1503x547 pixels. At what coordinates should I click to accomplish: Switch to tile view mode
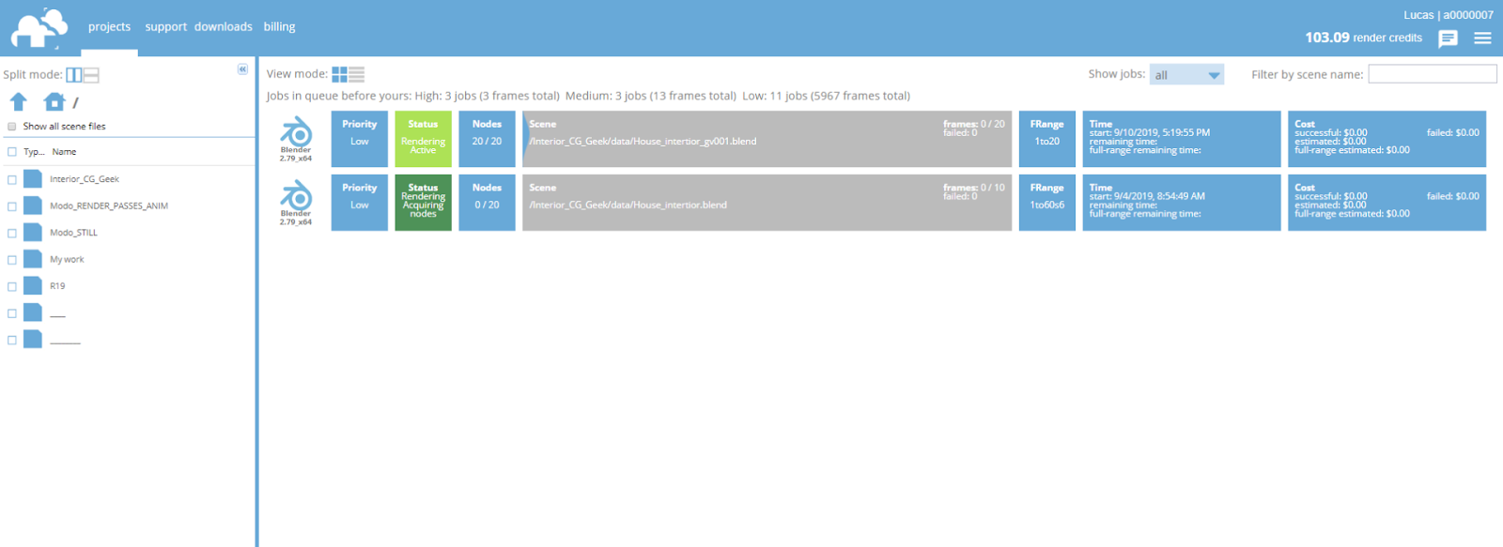(x=339, y=74)
